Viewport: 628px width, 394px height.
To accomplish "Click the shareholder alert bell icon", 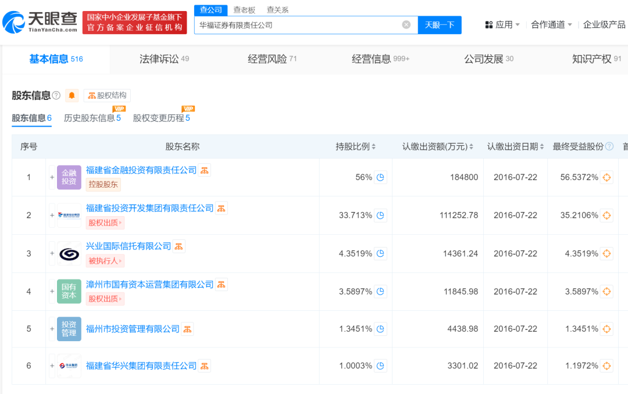I will coord(72,95).
